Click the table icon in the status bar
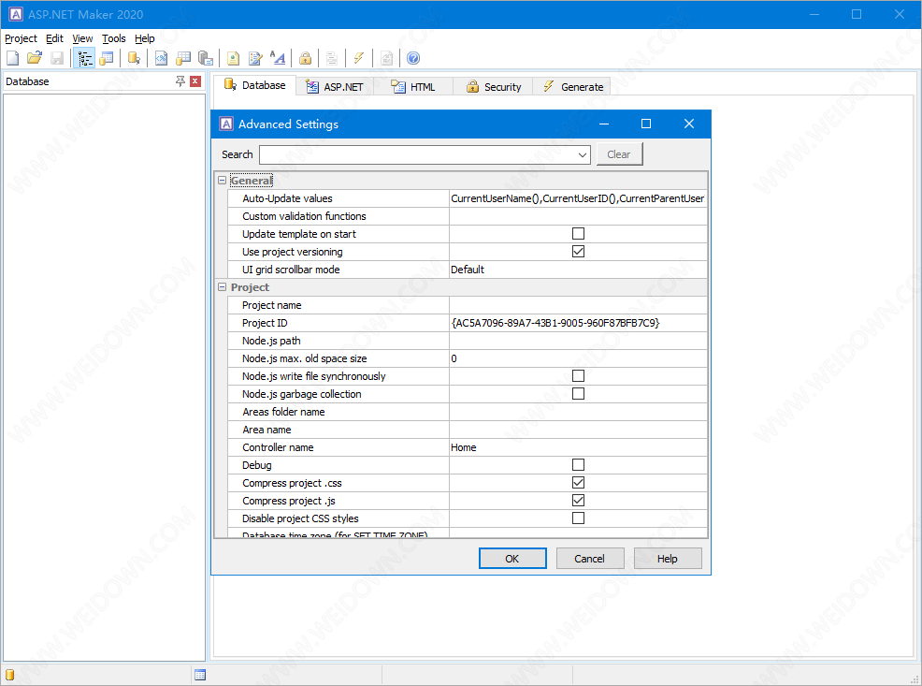This screenshot has height=686, width=922. [200, 675]
